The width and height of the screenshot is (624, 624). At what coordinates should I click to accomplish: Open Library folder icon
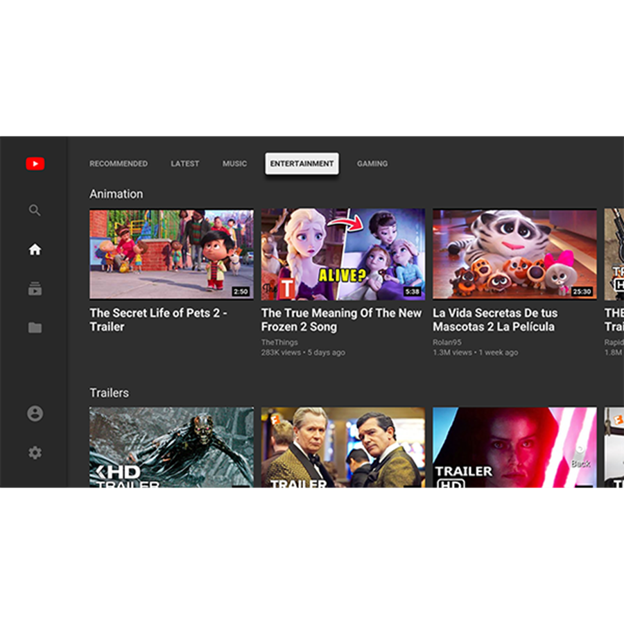pos(35,327)
